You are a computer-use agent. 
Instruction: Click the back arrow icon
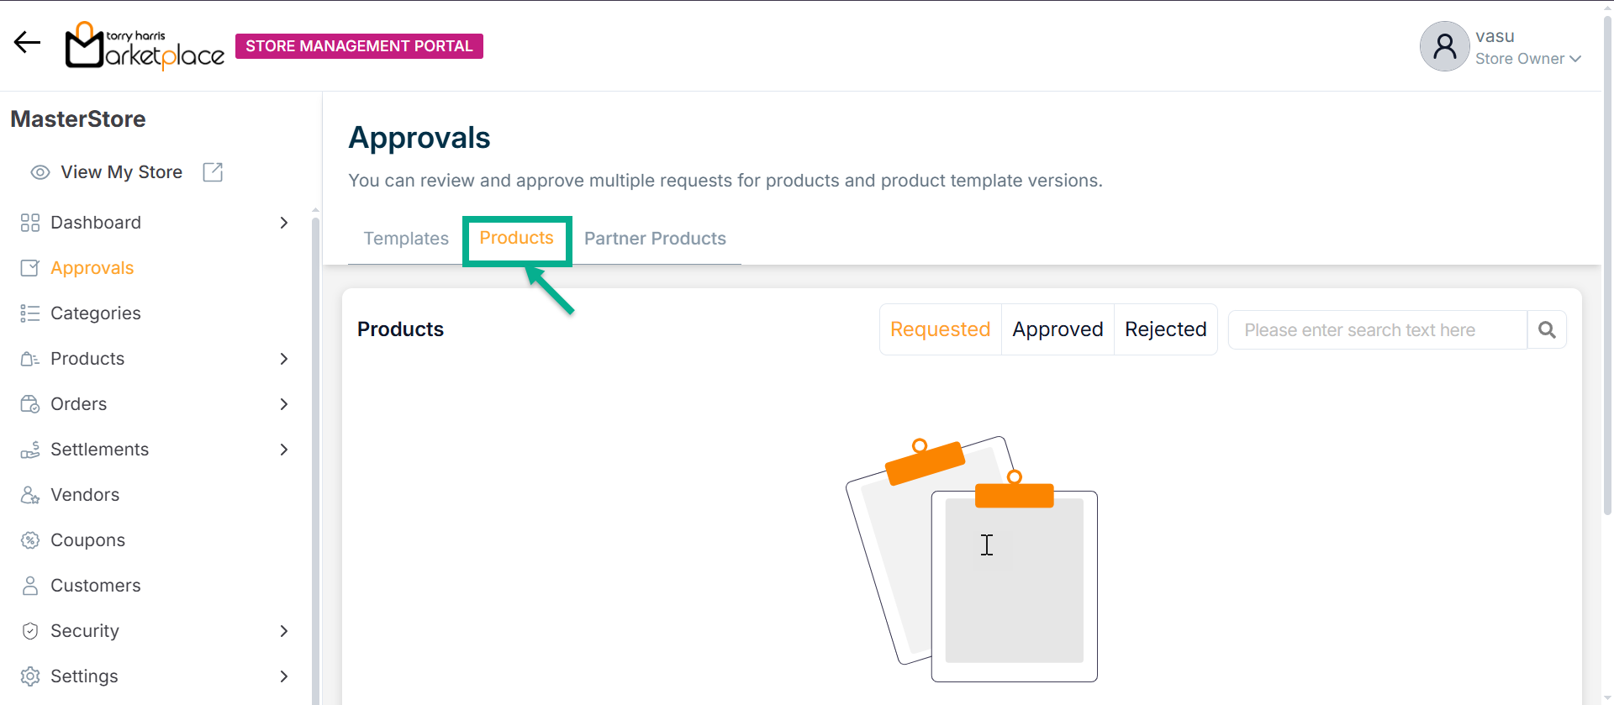tap(27, 42)
